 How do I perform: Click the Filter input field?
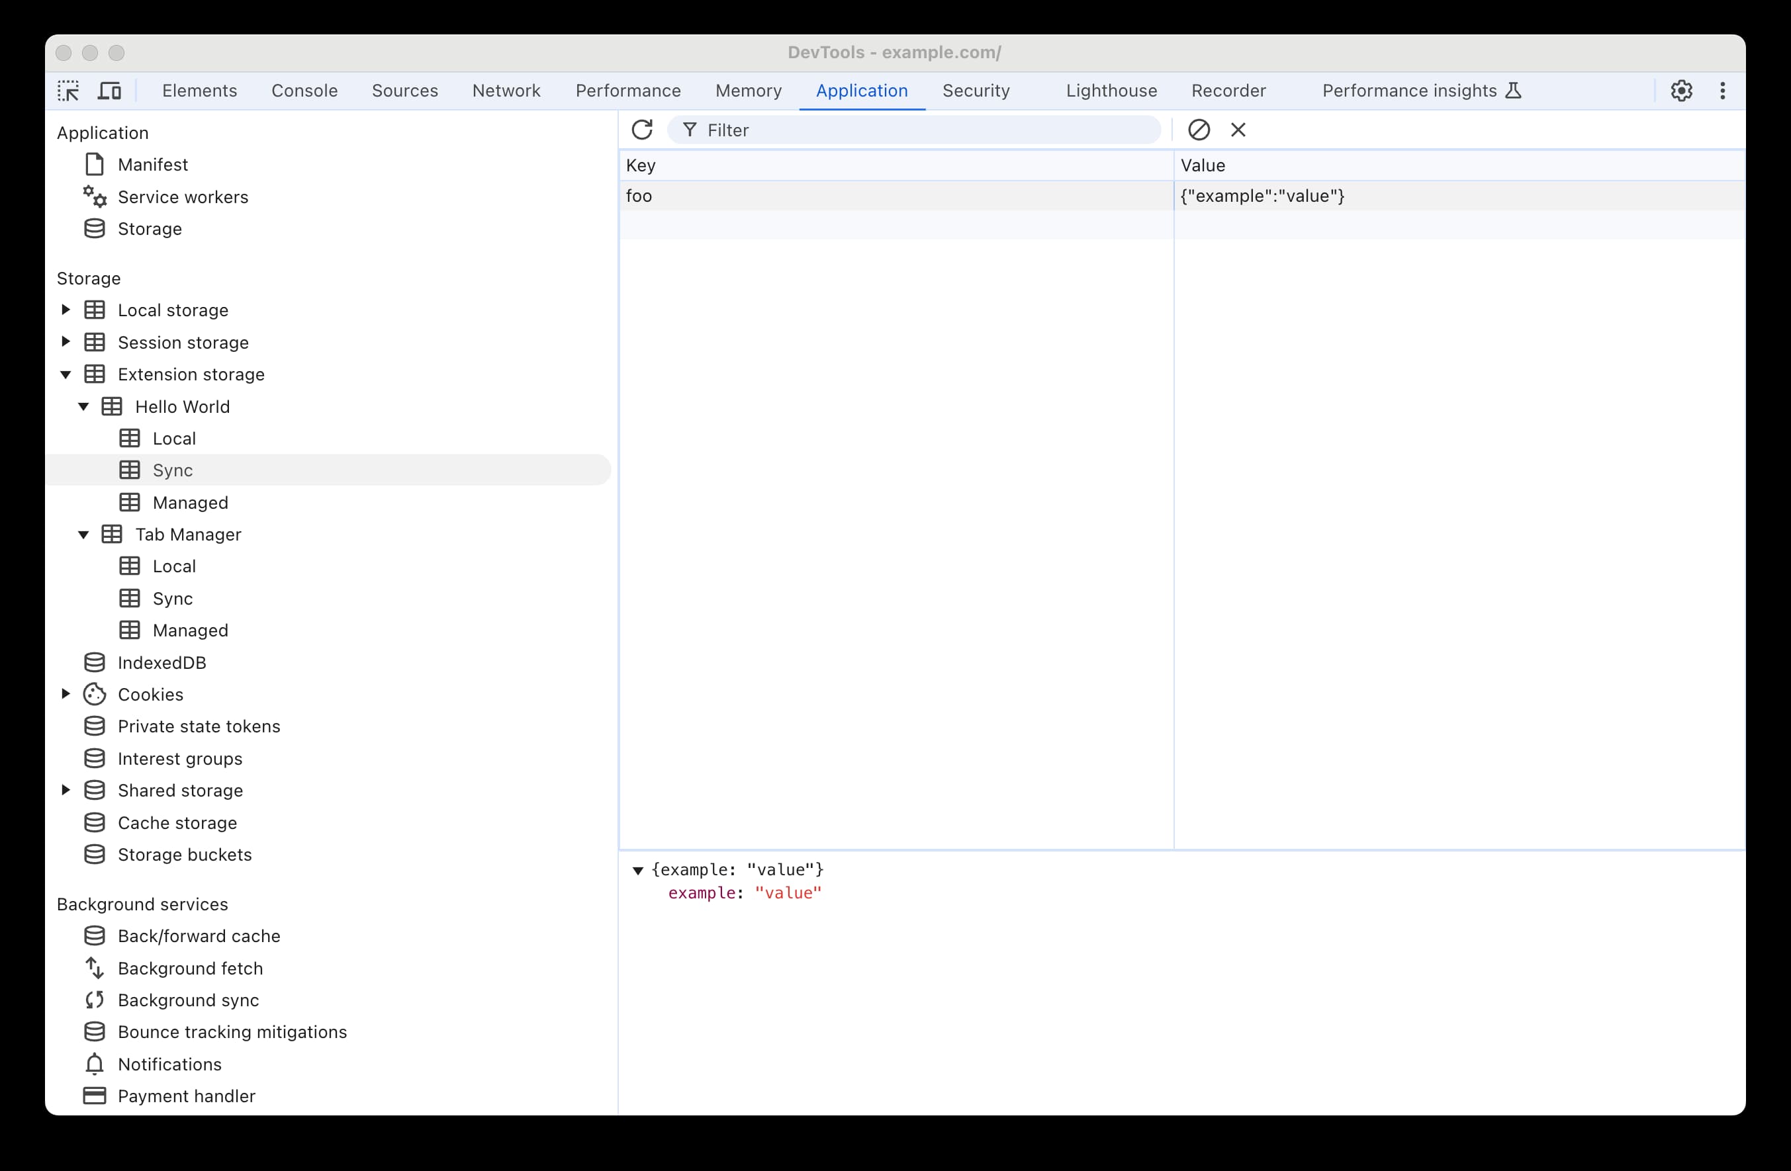click(918, 130)
